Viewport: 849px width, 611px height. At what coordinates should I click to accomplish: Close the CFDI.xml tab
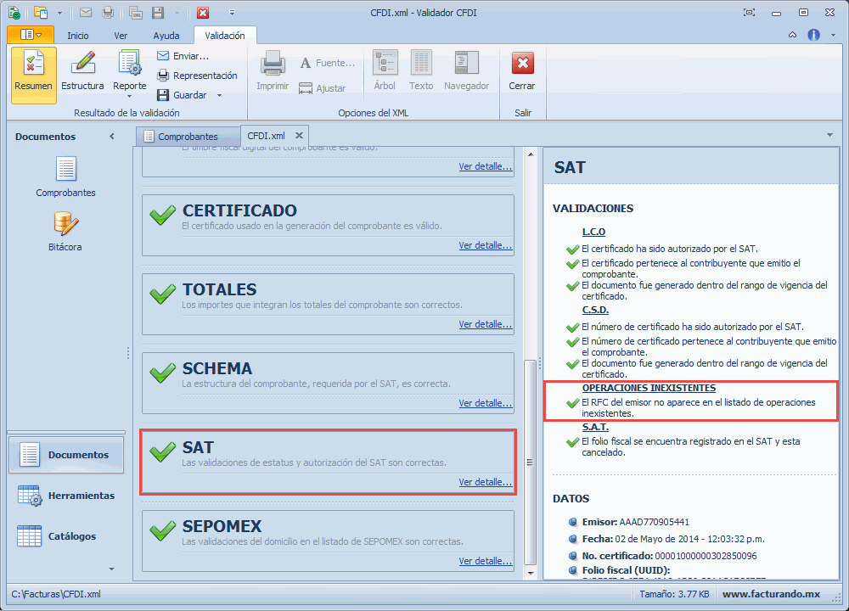pos(299,136)
